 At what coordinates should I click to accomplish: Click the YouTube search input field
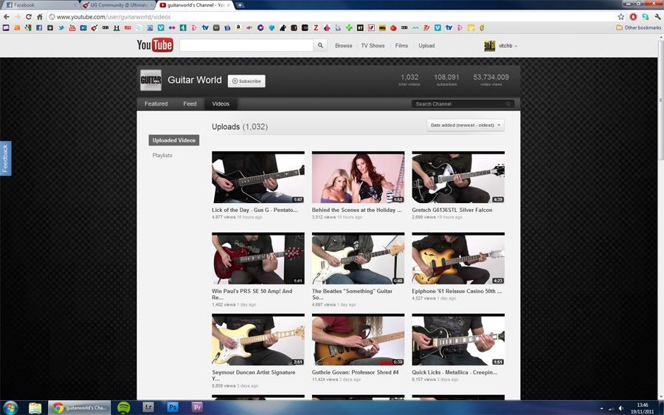(246, 45)
